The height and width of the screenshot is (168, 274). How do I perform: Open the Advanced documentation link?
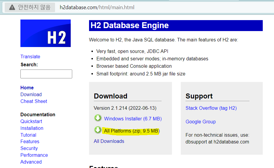tap(31, 162)
